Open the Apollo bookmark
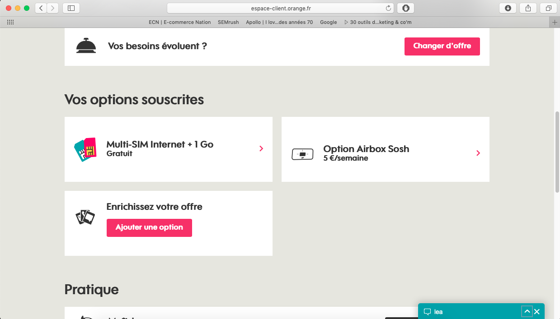 pyautogui.click(x=279, y=22)
